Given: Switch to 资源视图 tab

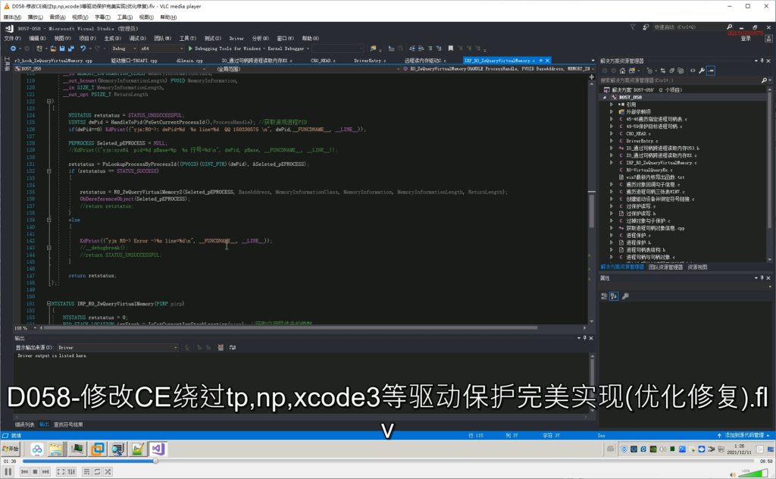Looking at the screenshot, I should coord(697,268).
